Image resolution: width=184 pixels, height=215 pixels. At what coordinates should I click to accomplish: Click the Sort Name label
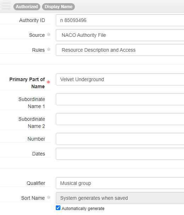click(x=33, y=198)
